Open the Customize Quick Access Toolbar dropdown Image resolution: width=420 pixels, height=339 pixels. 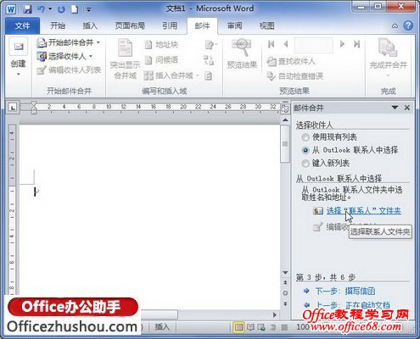pos(88,10)
